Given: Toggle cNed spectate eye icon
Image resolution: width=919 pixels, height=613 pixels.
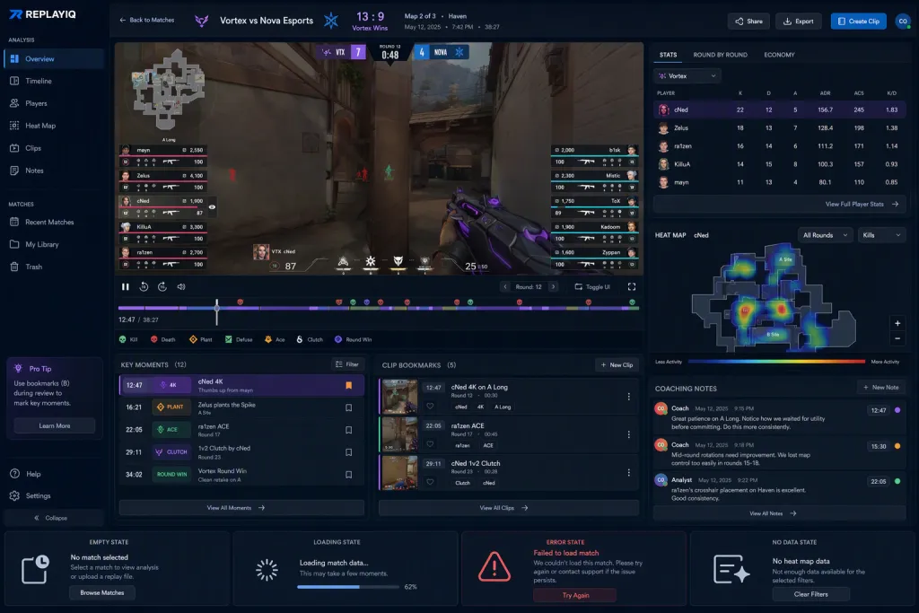Looking at the screenshot, I should coord(212,206).
